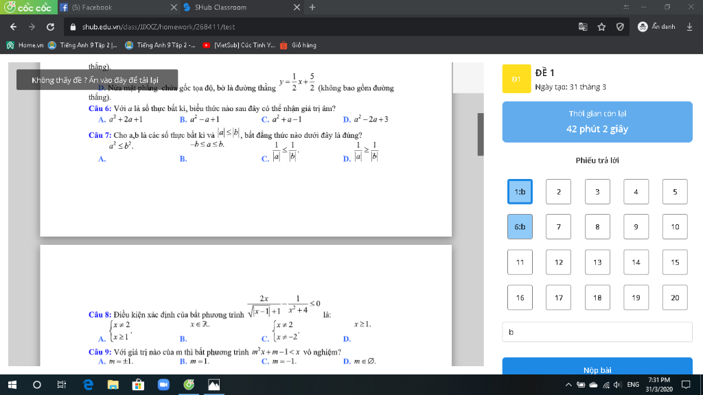Select question 18 on answer sheet
This screenshot has height=395, width=703.
click(x=597, y=298)
